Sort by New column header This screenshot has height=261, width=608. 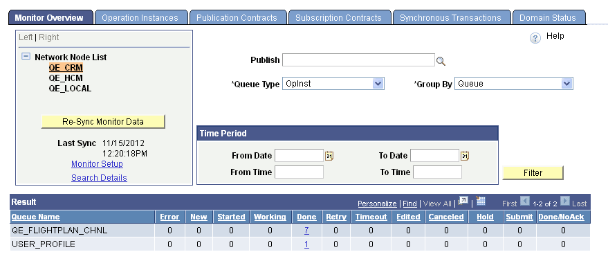pyautogui.click(x=199, y=217)
